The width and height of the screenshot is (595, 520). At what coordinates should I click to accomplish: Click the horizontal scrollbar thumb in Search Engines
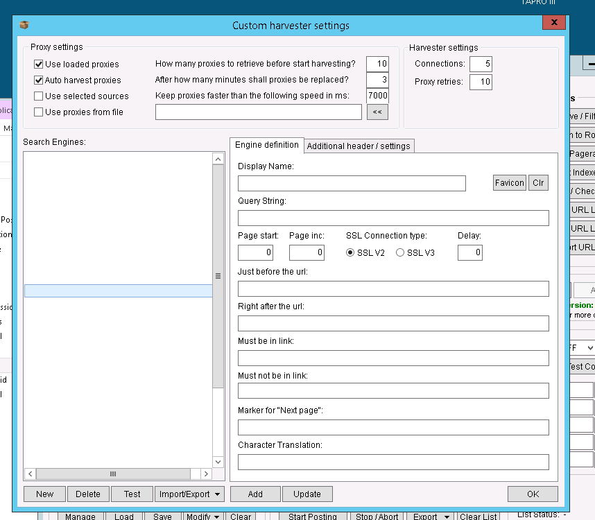click(x=113, y=474)
